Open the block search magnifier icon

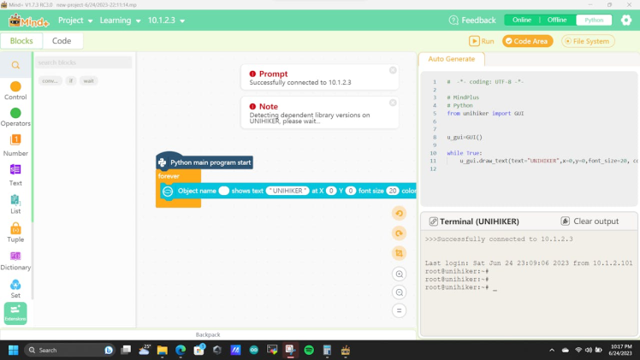tap(15, 65)
